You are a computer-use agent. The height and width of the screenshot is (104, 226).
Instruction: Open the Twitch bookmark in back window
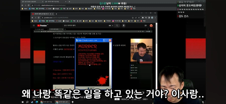tap(24, 9)
